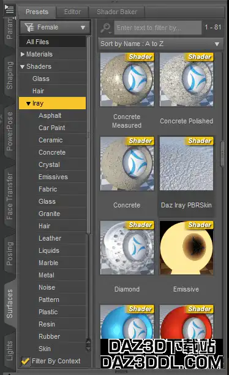Viewport: 229px width, 375px height.
Task: Select the Concrete Measured shader thumbnail
Action: click(127, 80)
